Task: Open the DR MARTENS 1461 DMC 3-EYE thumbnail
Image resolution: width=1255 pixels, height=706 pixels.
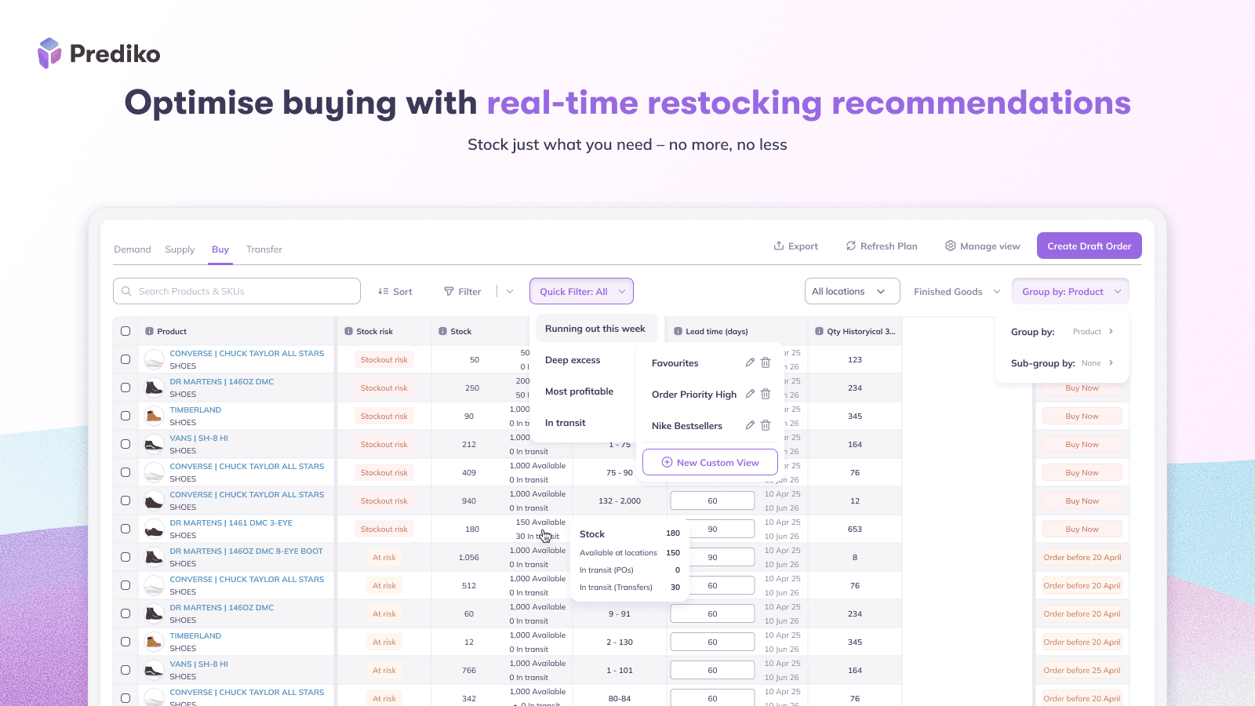Action: [x=154, y=529]
